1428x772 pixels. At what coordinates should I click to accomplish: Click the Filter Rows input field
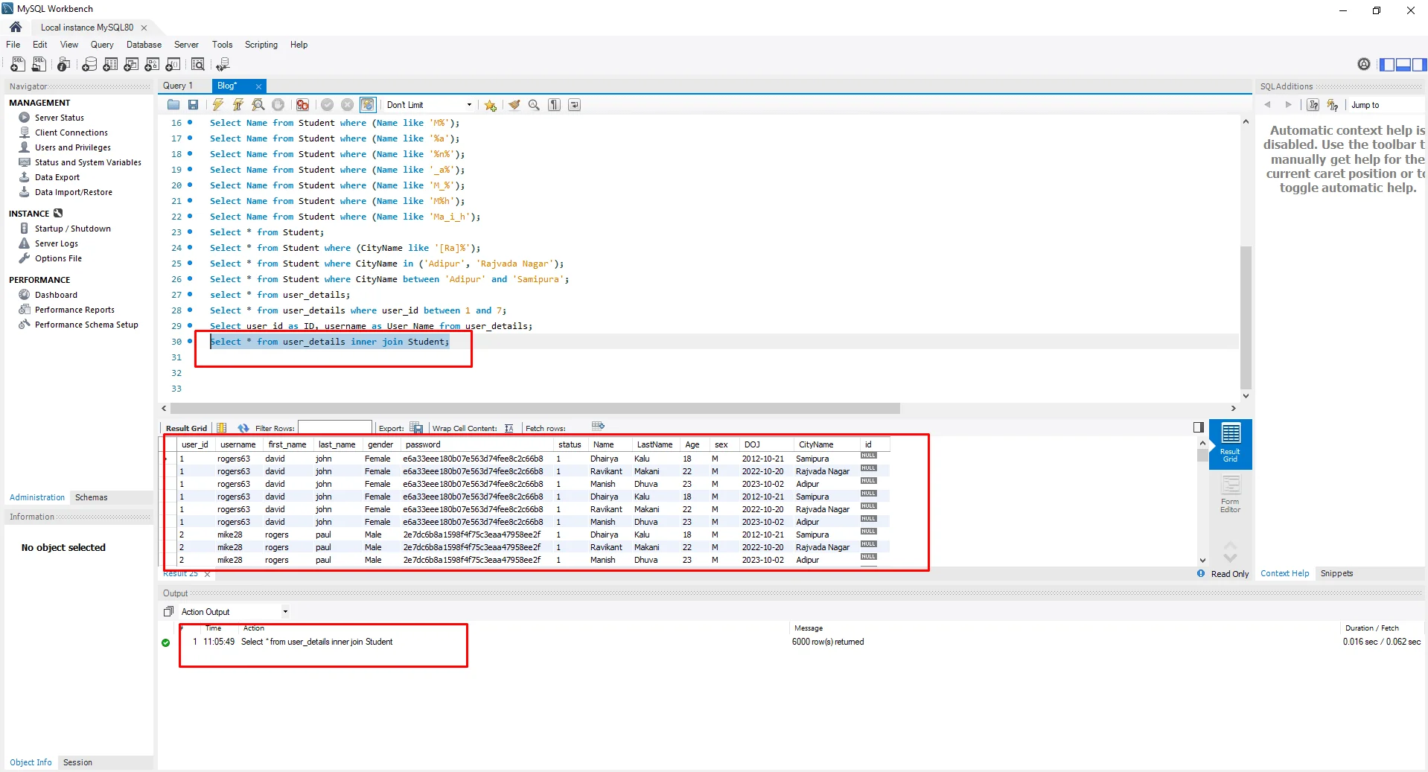pyautogui.click(x=334, y=428)
